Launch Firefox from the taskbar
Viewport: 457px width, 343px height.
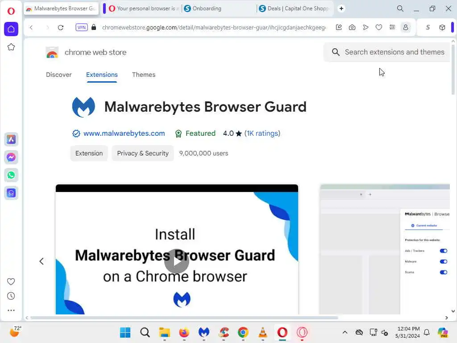click(184, 332)
